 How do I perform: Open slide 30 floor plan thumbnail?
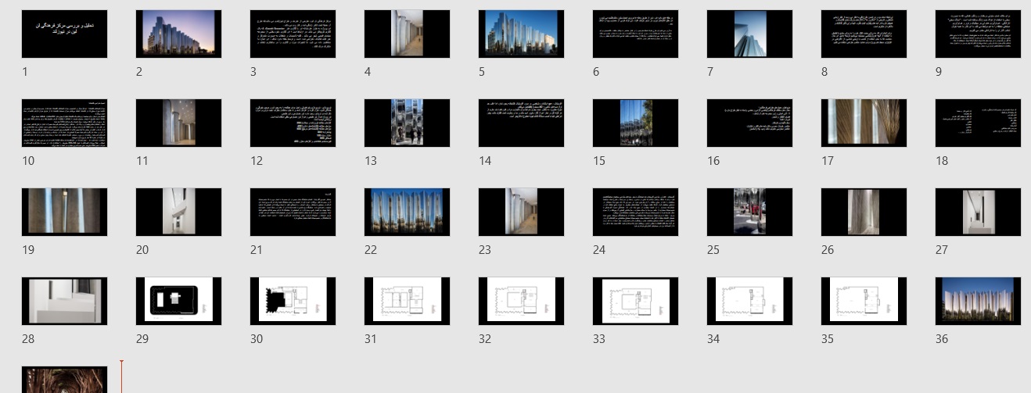pyautogui.click(x=293, y=301)
